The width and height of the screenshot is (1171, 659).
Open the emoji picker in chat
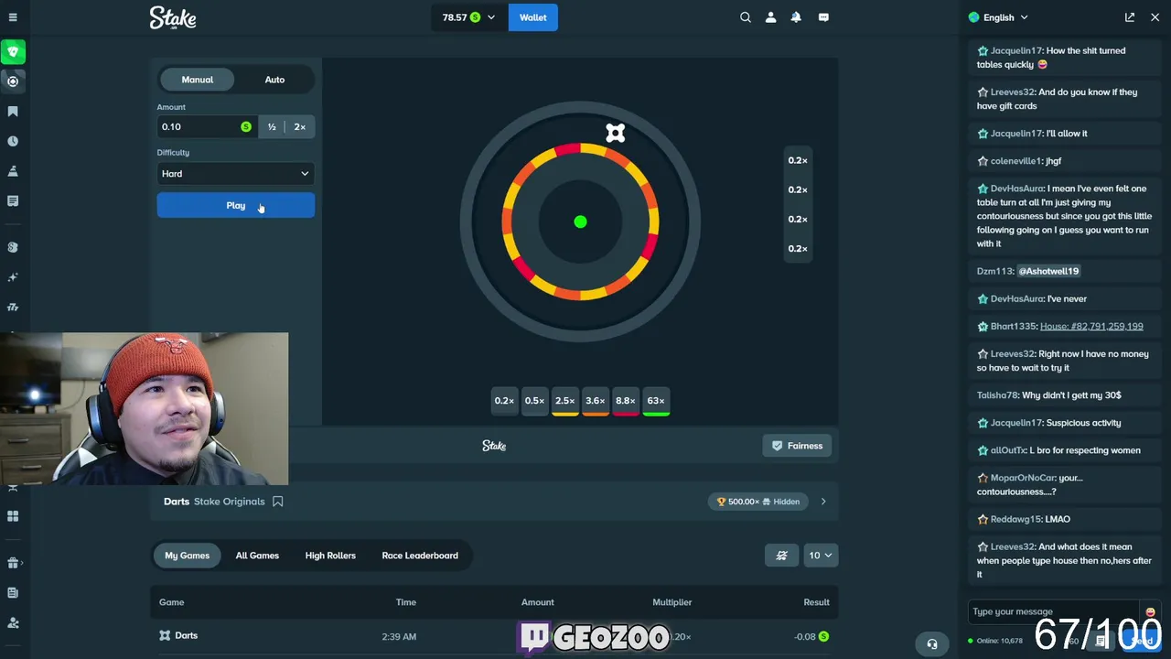pos(1150,611)
